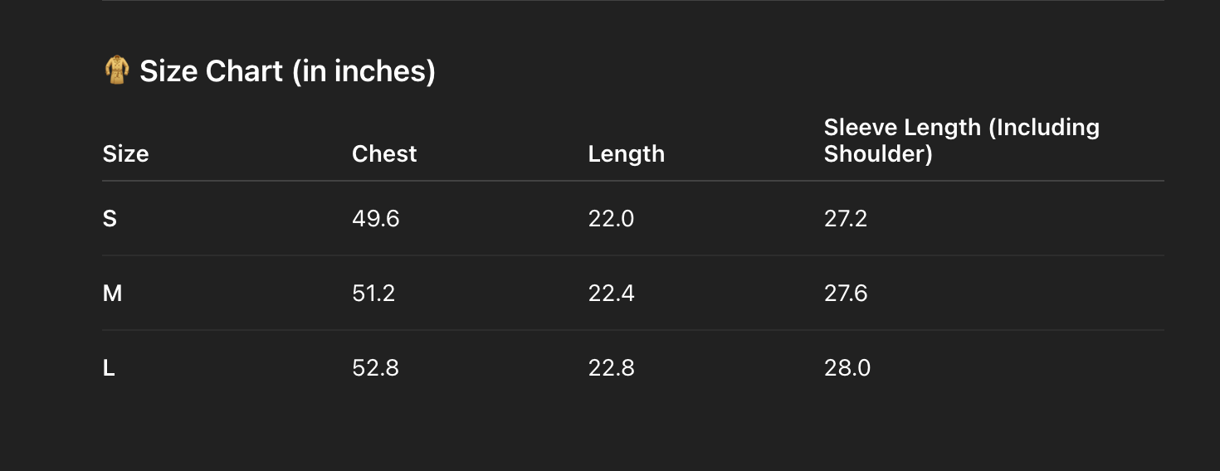
Task: Click sleeve length value 27.2
Action: click(x=846, y=219)
